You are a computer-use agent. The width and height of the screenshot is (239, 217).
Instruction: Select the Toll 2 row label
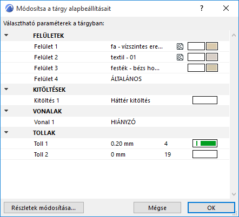[x=41, y=154]
